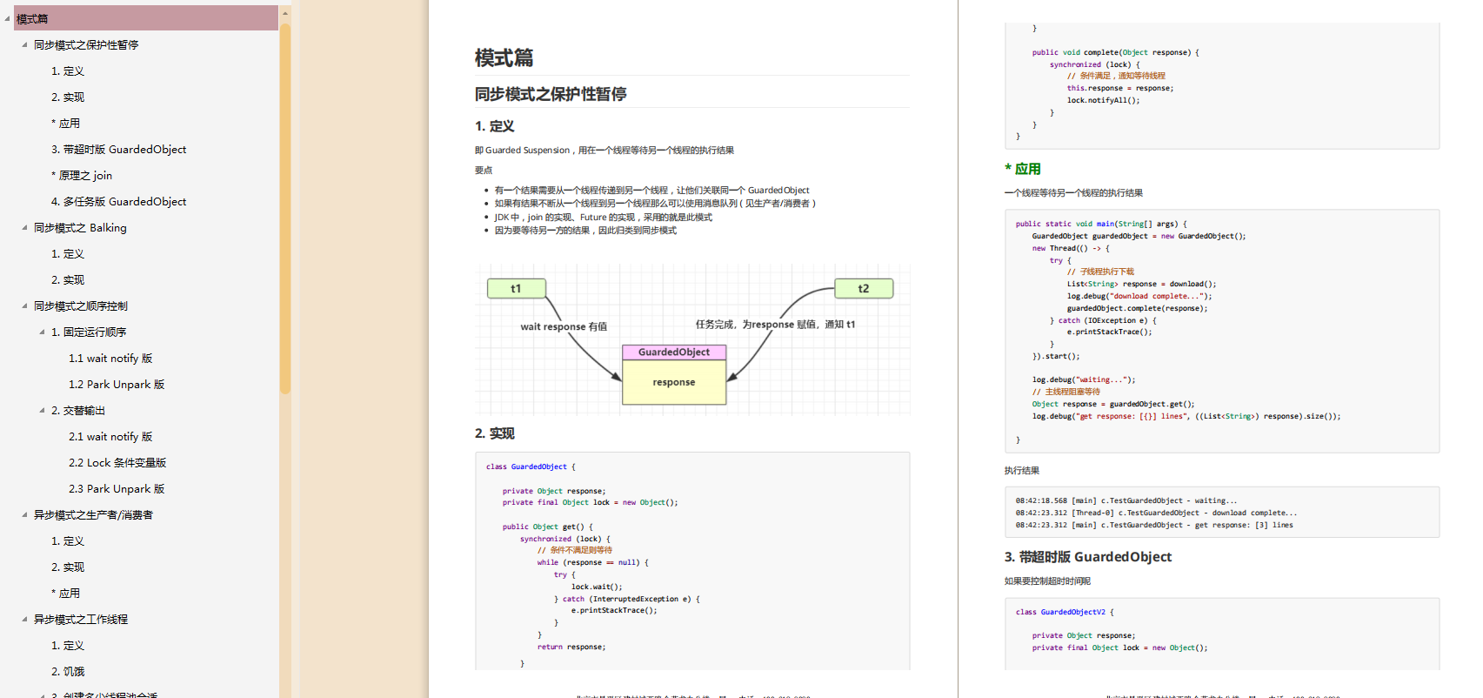
Task: Click the 2. 实现 heading in the document
Action: [495, 433]
